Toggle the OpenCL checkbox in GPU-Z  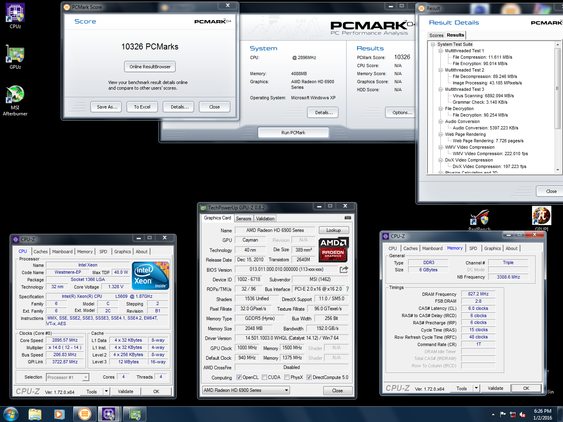[239, 377]
